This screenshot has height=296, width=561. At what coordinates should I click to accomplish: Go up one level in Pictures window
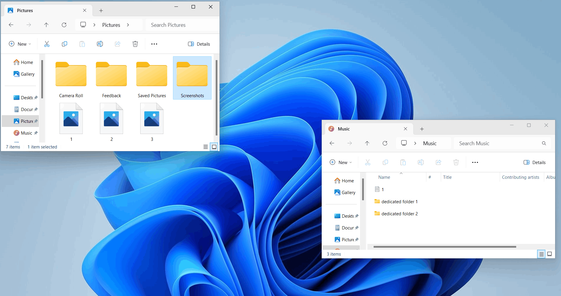tap(46, 25)
